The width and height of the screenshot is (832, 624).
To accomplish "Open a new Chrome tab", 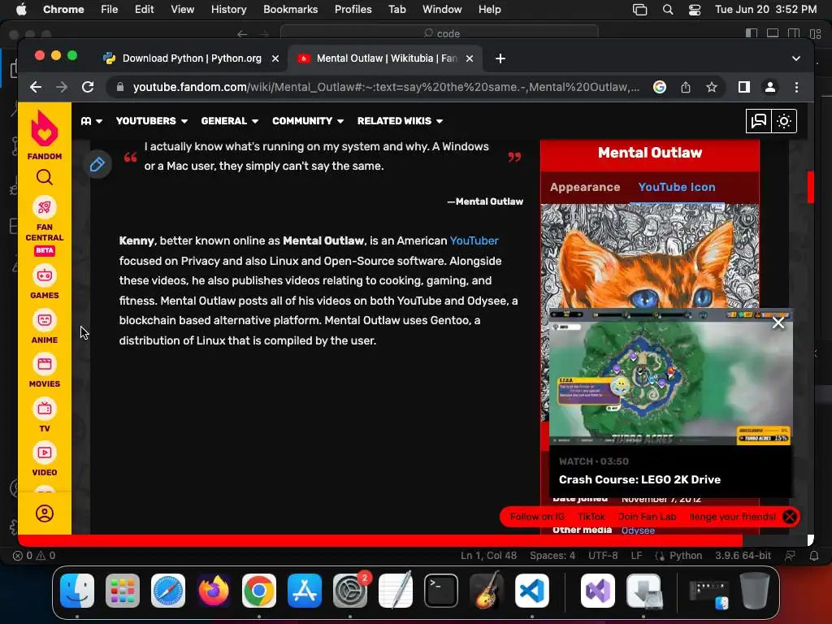I will (x=500, y=58).
